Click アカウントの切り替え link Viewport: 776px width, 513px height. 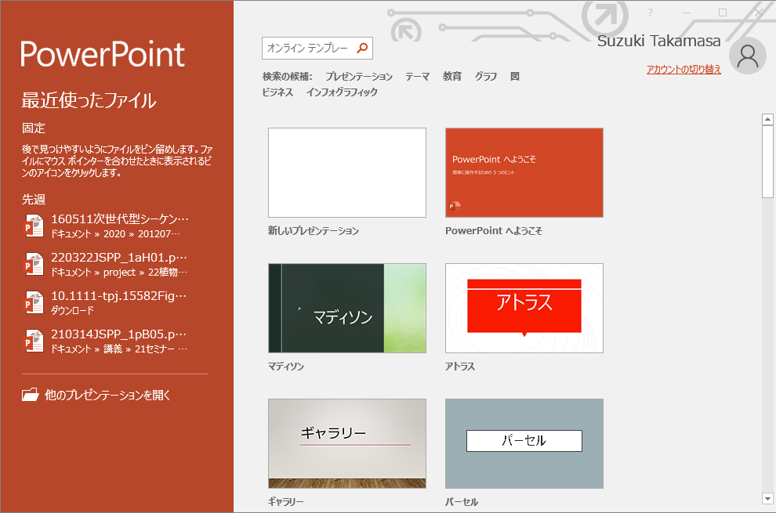click(x=684, y=70)
